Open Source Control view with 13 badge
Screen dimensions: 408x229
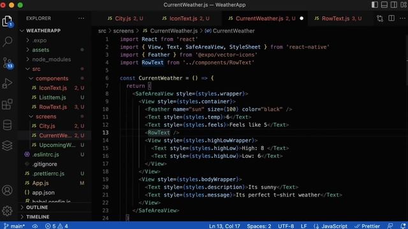7,63
